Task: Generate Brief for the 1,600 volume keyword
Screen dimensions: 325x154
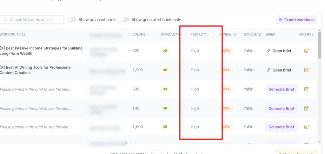Action: click(281, 127)
